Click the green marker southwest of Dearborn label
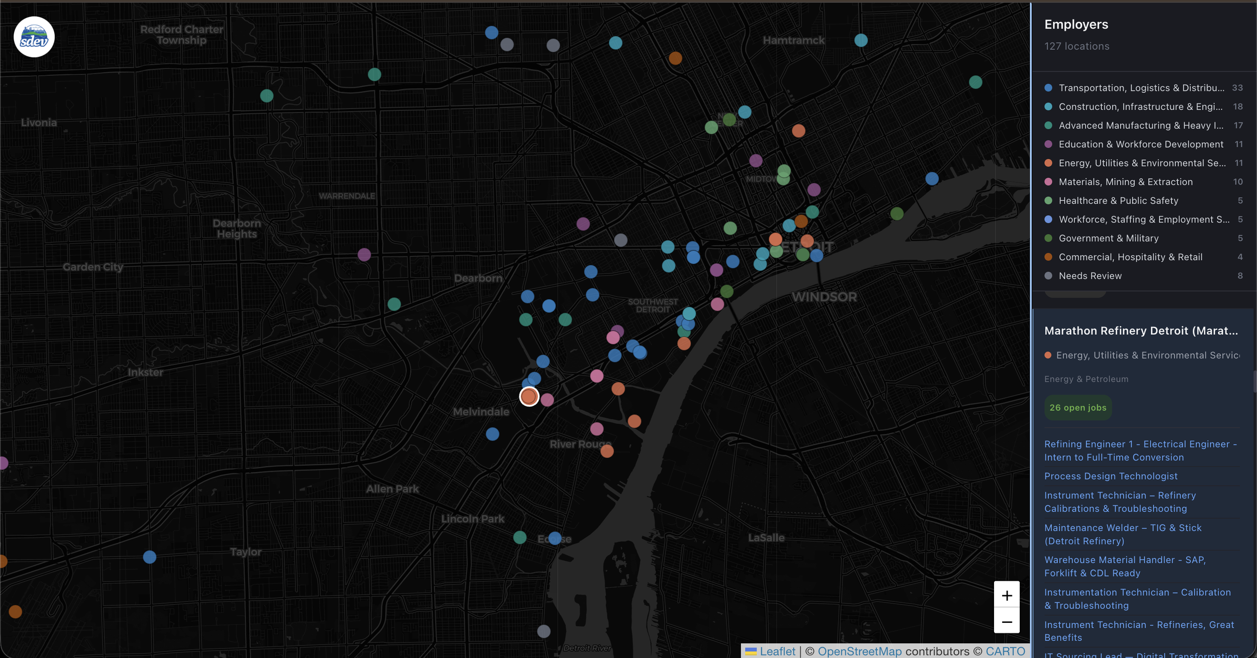Image resolution: width=1257 pixels, height=658 pixels. pos(394,304)
